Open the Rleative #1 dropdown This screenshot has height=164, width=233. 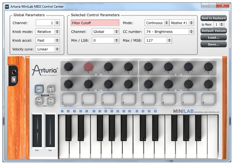tap(182, 23)
